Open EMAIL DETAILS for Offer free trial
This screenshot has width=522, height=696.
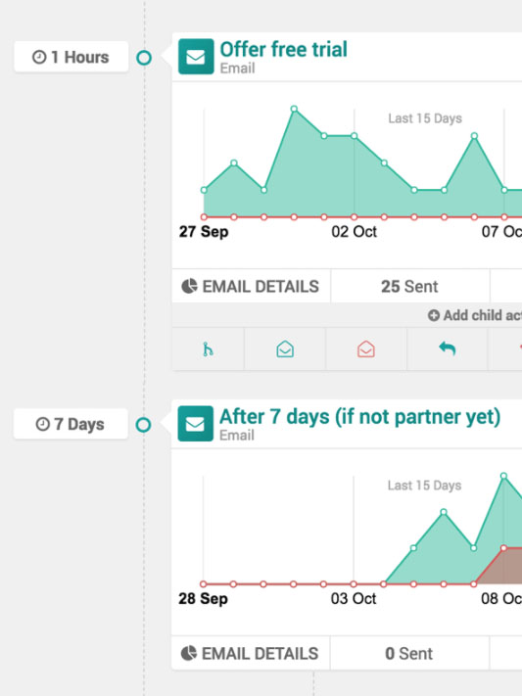coord(251,286)
